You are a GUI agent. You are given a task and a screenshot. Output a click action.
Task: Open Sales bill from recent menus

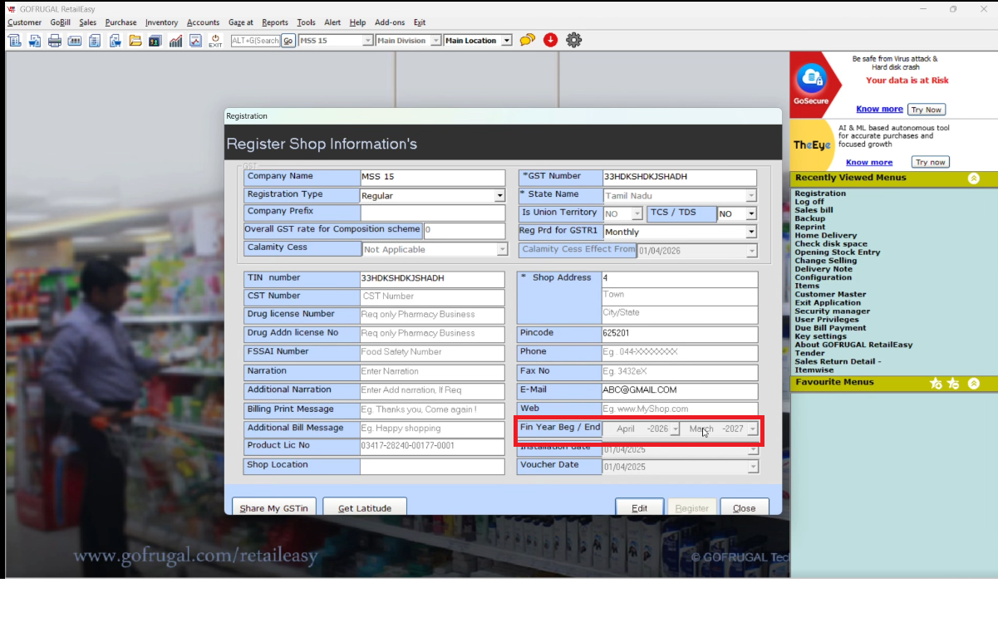pyautogui.click(x=814, y=210)
